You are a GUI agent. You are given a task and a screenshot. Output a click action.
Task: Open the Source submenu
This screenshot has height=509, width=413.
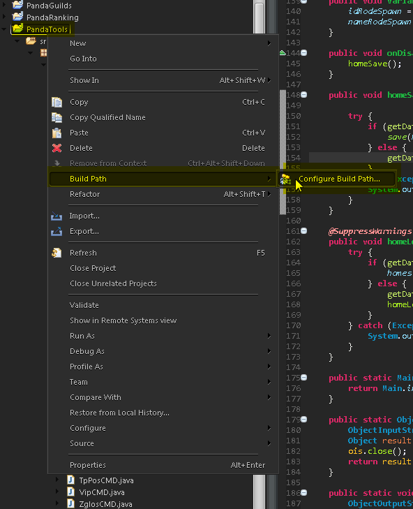(x=163, y=443)
